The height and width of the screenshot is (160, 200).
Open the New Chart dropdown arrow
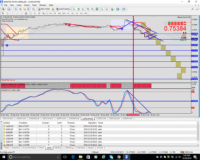(5, 9)
